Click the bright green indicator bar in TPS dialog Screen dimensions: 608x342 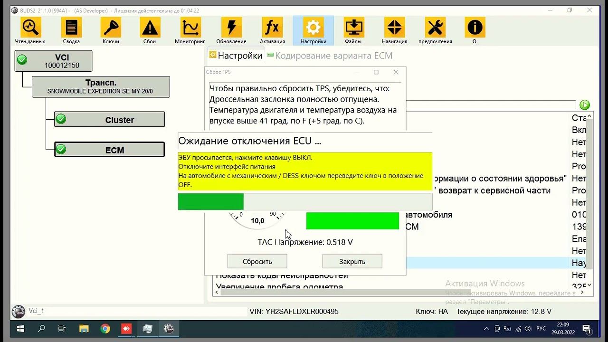click(x=352, y=221)
